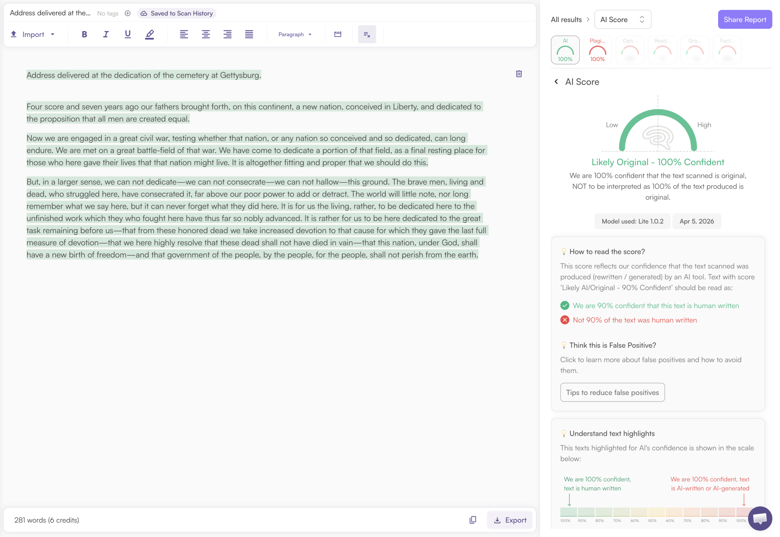Justify the text alignment

[249, 34]
